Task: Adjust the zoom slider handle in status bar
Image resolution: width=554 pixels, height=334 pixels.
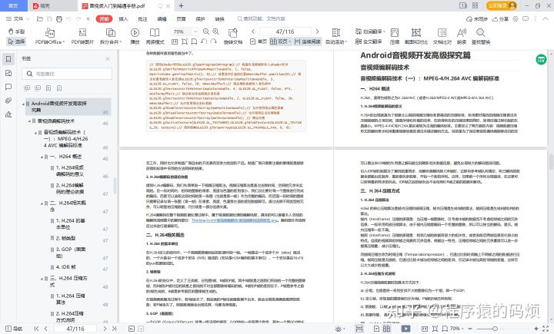Action: (x=495, y=329)
